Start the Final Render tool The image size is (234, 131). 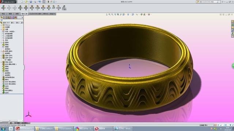coord(43,8)
